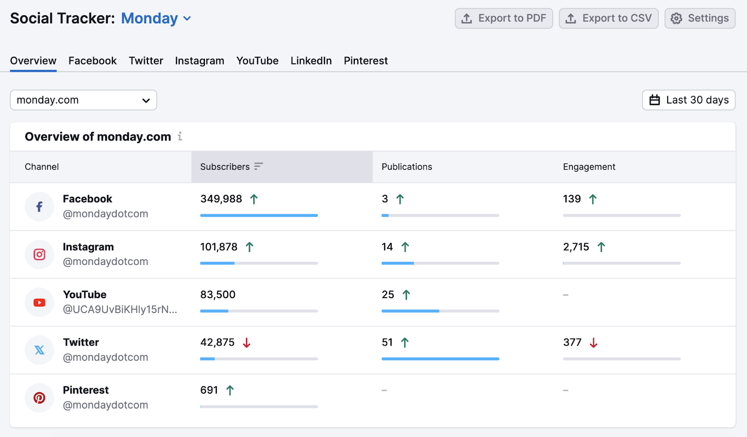747x437 pixels.
Task: Click up arrow beside Instagram engagement 2,715
Action: (x=601, y=247)
